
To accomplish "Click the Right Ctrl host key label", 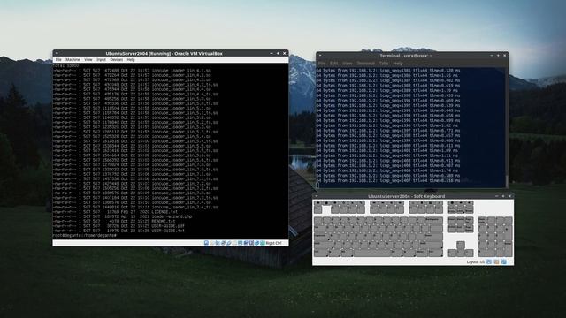I will [273, 244].
